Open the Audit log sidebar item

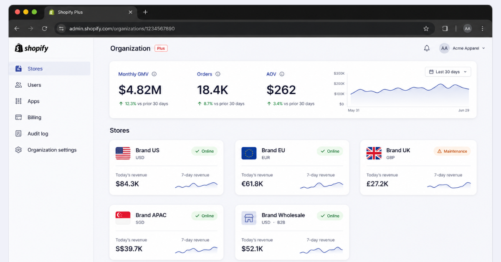pyautogui.click(x=49, y=134)
